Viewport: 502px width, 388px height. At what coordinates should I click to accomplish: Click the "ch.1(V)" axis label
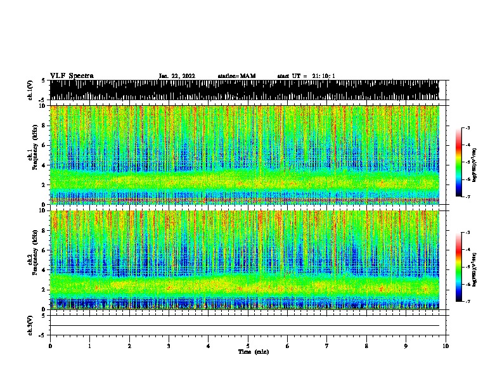coord(30,90)
